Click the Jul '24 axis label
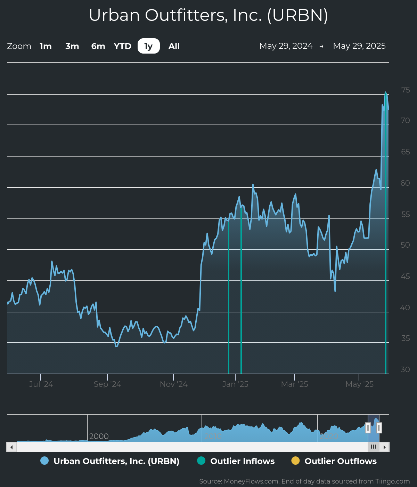417x487 pixels. pyautogui.click(x=41, y=384)
